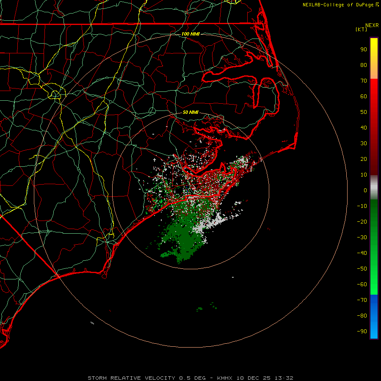Click the -60 scale label
381x381 pixels.
(362, 284)
